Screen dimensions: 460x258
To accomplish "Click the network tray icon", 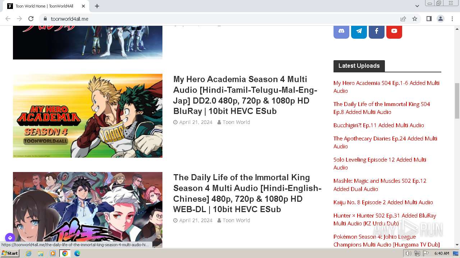I will [x=417, y=253].
